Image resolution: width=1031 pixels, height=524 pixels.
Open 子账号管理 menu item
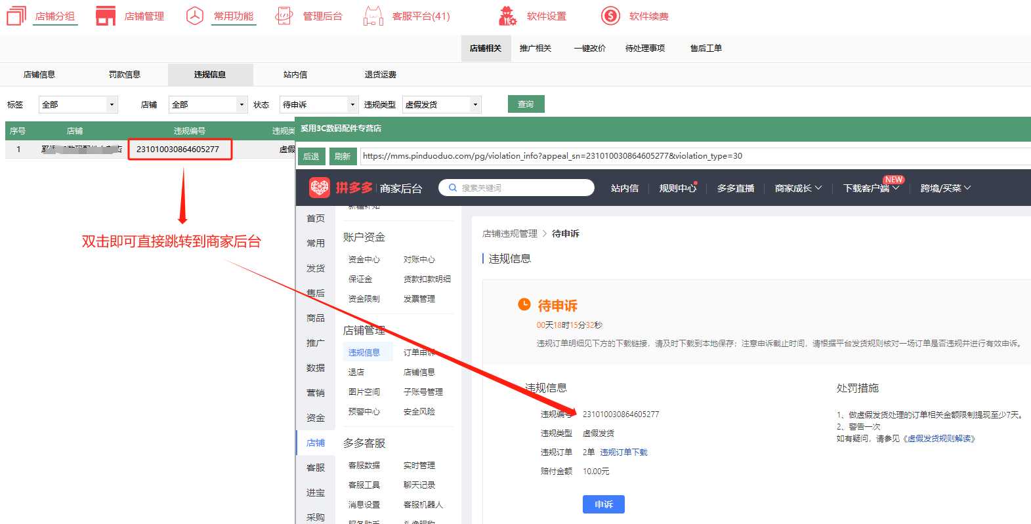coord(423,392)
